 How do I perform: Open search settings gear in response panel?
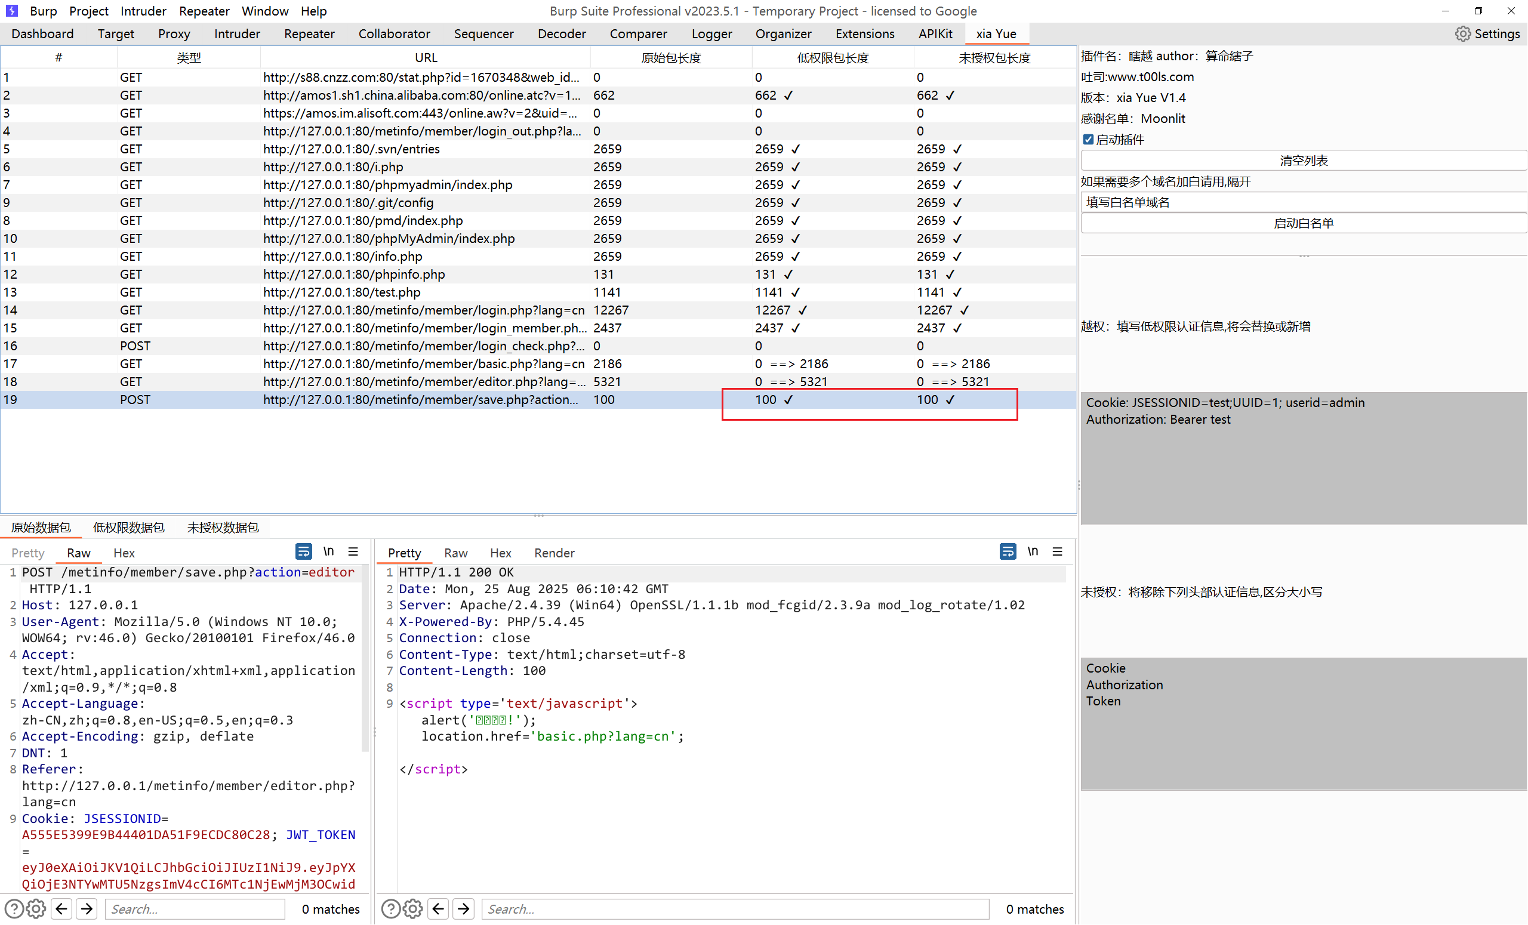click(x=412, y=909)
